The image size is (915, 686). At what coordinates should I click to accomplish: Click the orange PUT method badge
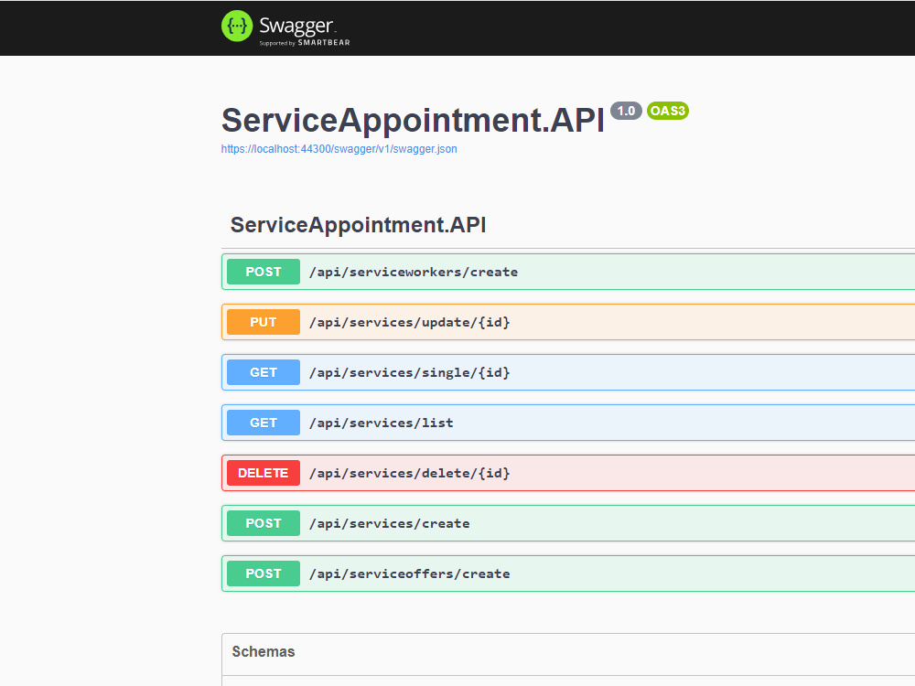point(264,322)
